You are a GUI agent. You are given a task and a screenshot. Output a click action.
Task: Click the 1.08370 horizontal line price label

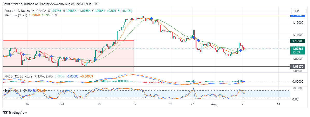point(297,66)
